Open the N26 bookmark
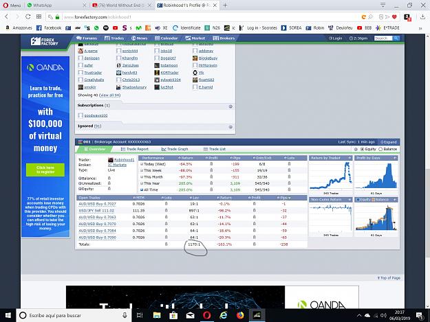The height and width of the screenshot is (322, 430). 213,28
